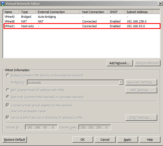Click the Virtual Network Editor globe icon
The height and width of the screenshot is (146, 163).
click(2, 4)
